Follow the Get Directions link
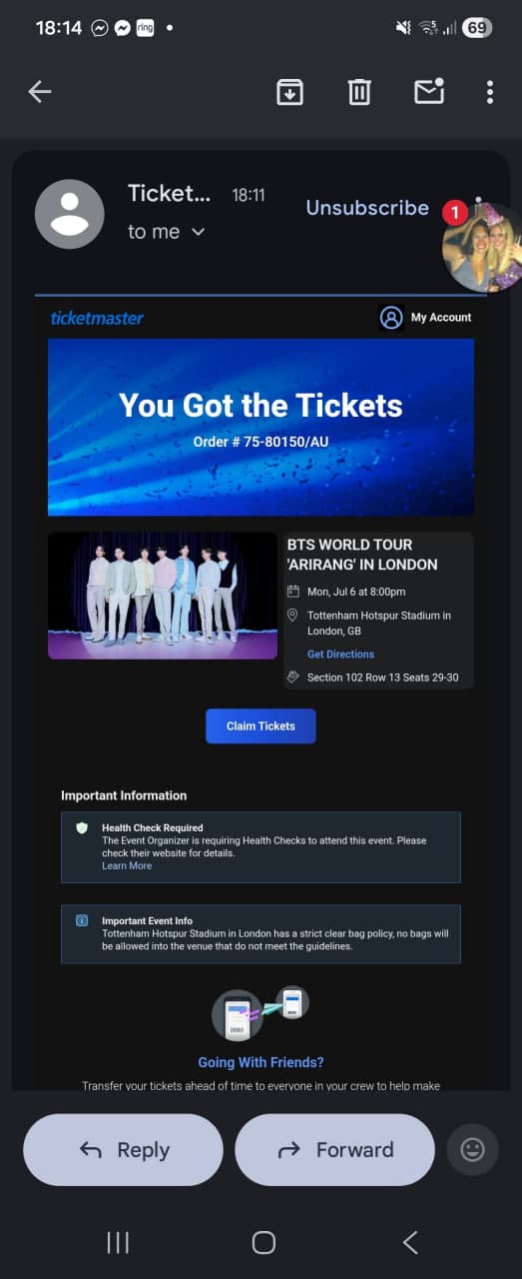The image size is (522, 1279). click(x=340, y=654)
